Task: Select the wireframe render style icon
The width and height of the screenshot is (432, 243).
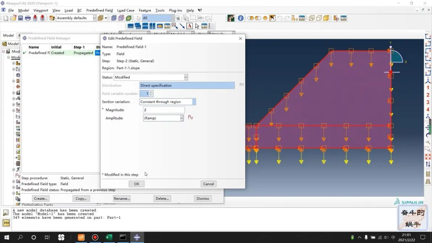Action: tap(312, 18)
